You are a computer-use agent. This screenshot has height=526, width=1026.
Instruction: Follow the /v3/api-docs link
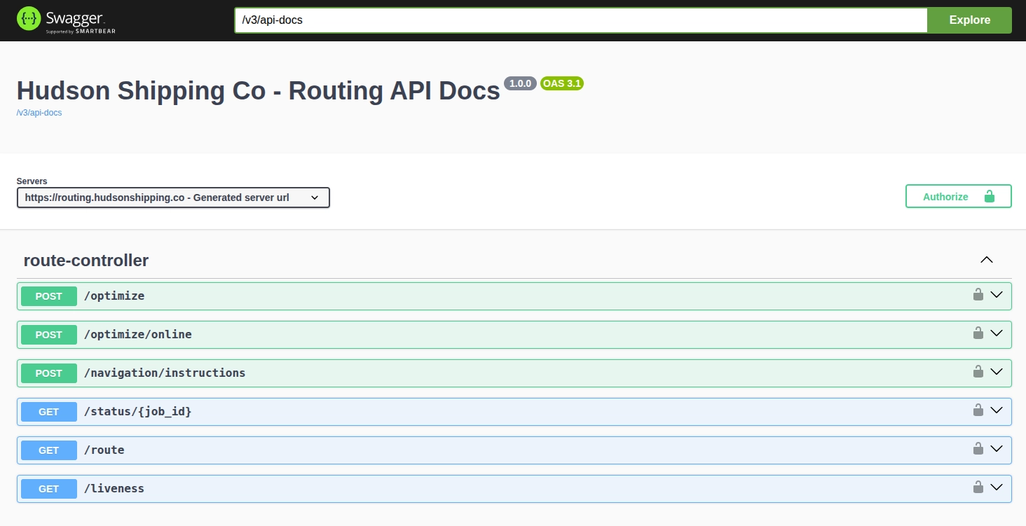click(39, 113)
